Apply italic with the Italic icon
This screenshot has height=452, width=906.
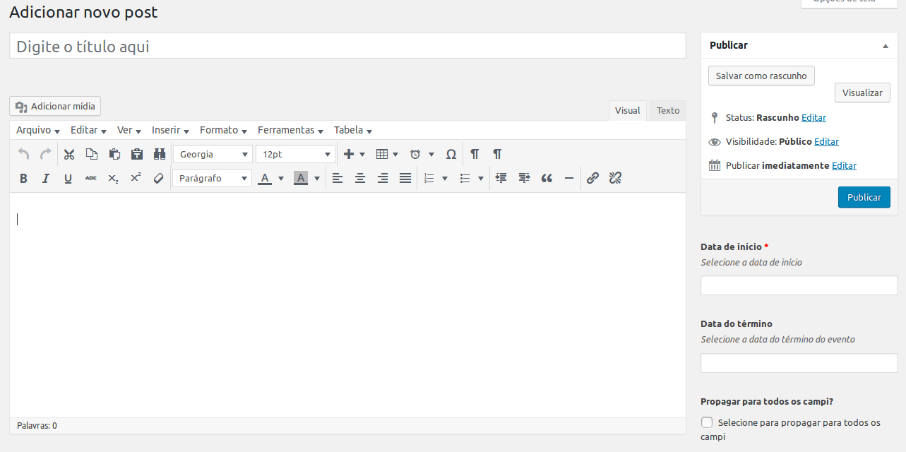pos(46,179)
